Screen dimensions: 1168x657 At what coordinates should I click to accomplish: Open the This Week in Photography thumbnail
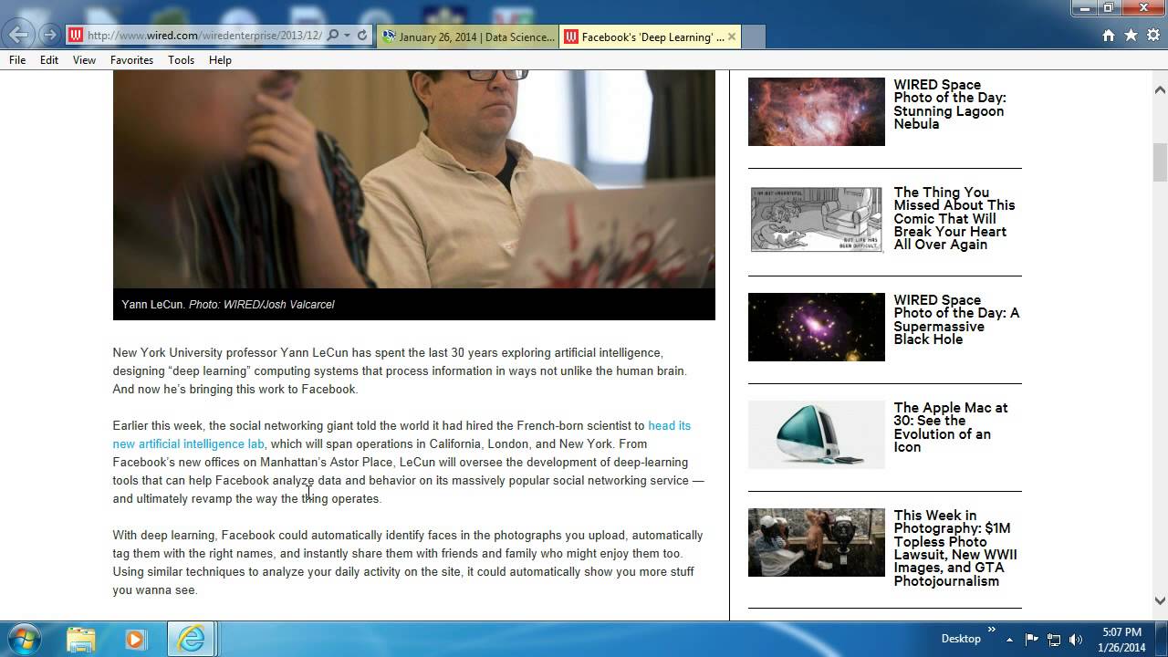(x=817, y=542)
